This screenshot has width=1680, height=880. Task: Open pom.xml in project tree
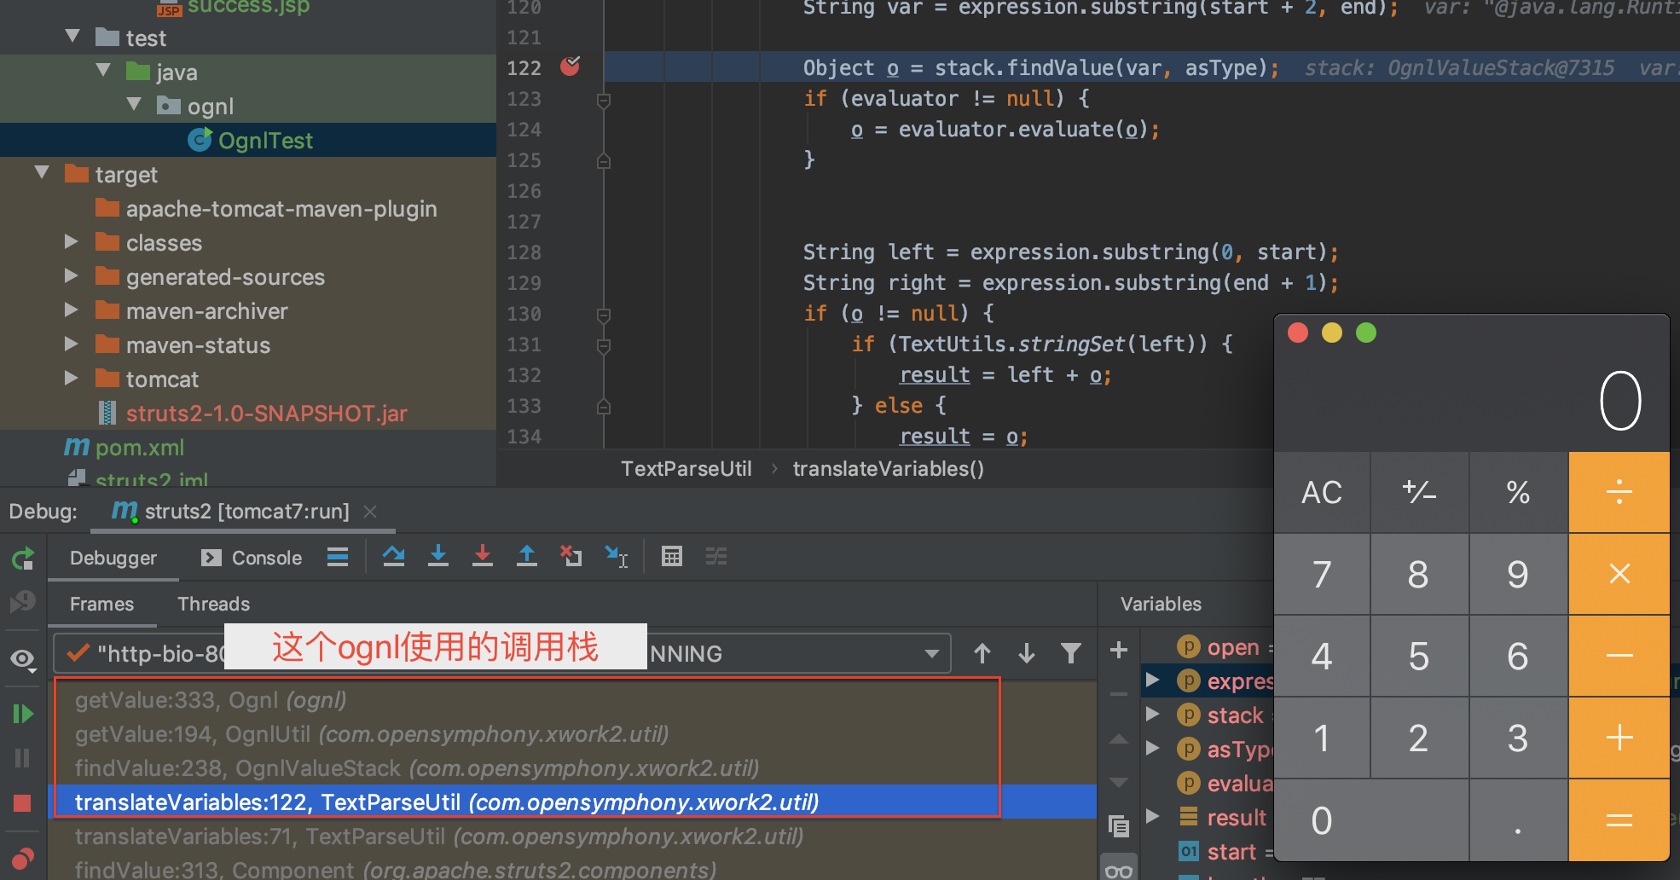pyautogui.click(x=125, y=447)
